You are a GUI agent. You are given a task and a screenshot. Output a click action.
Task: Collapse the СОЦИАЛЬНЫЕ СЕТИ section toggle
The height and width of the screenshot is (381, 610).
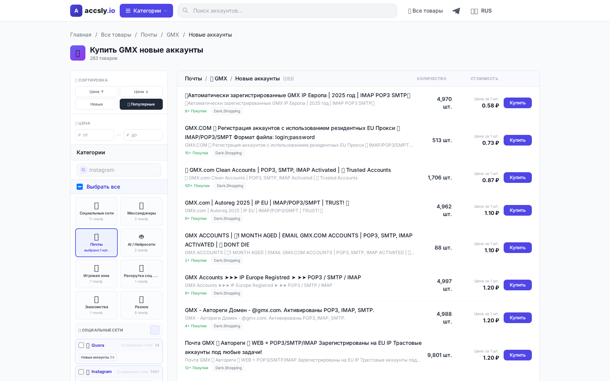pos(155,330)
